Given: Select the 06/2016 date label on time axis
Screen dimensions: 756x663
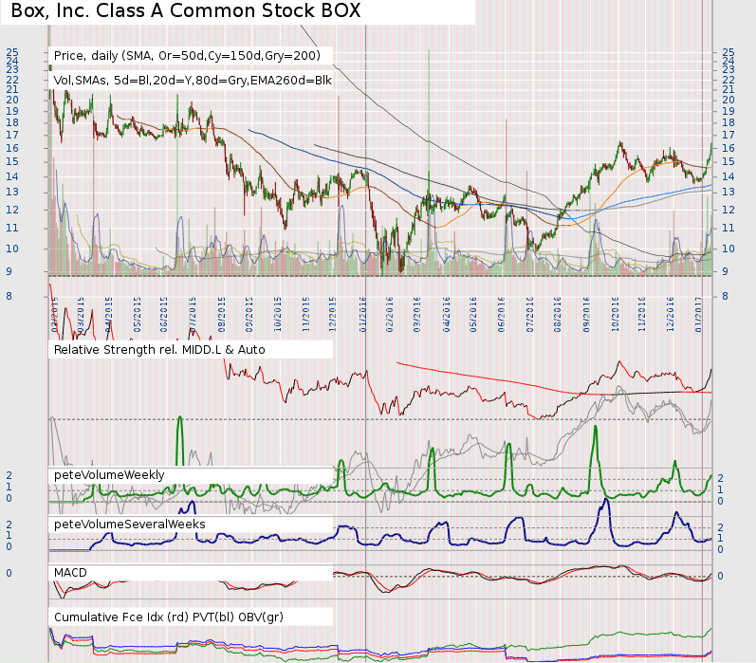Looking at the screenshot, I should (x=502, y=314).
